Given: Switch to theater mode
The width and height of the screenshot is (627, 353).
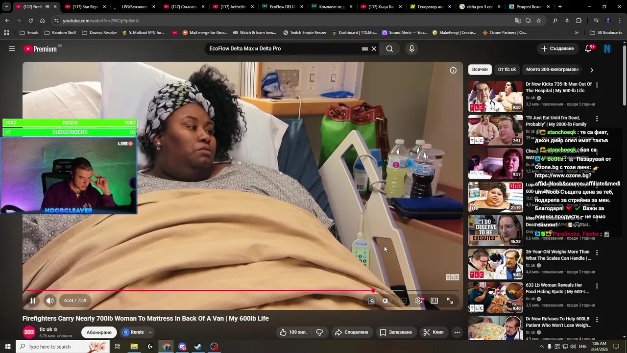Looking at the screenshot, I should 434,301.
